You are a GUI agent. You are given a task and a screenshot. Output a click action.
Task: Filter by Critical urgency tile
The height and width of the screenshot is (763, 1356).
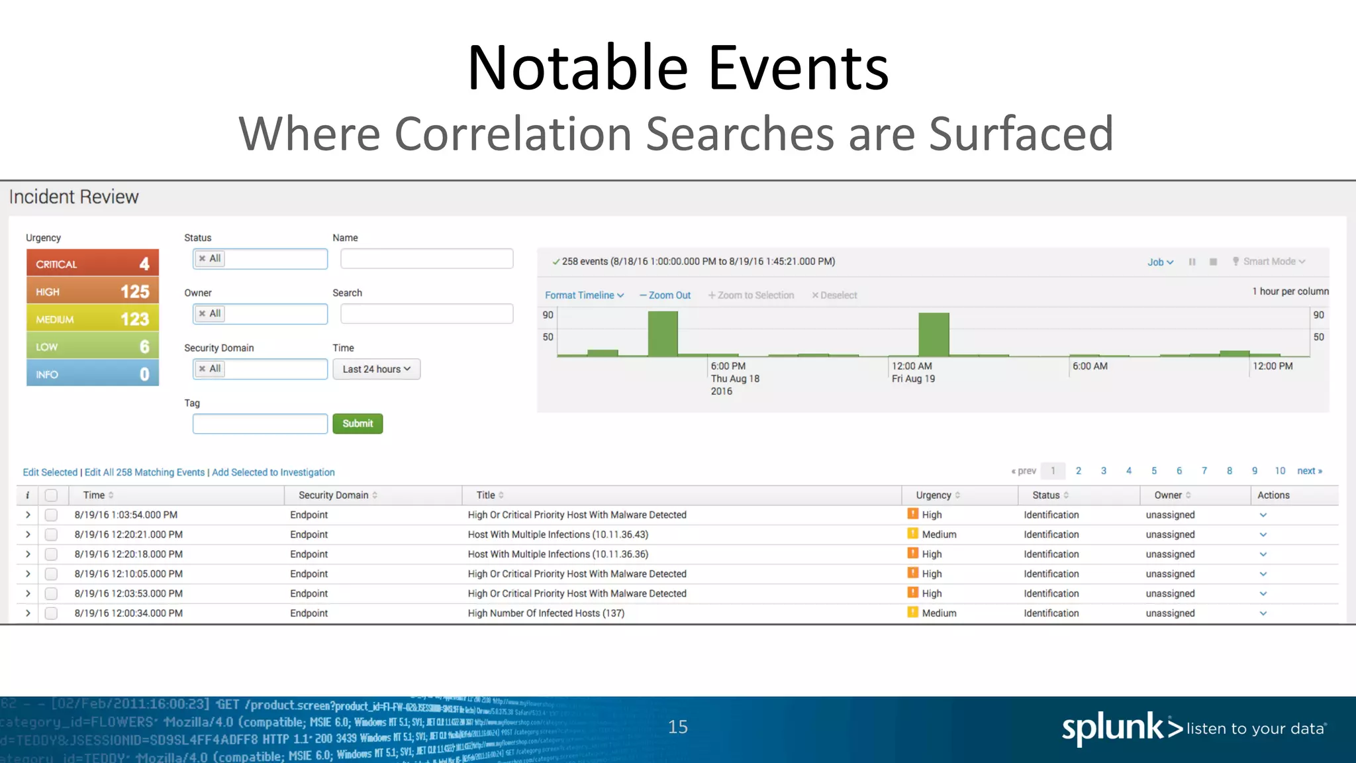pos(93,263)
